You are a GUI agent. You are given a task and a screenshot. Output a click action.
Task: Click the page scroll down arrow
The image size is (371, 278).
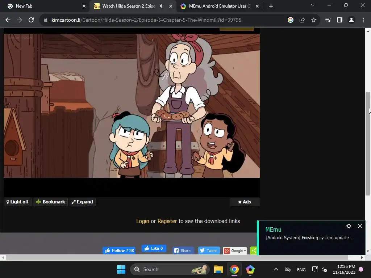click(x=368, y=251)
